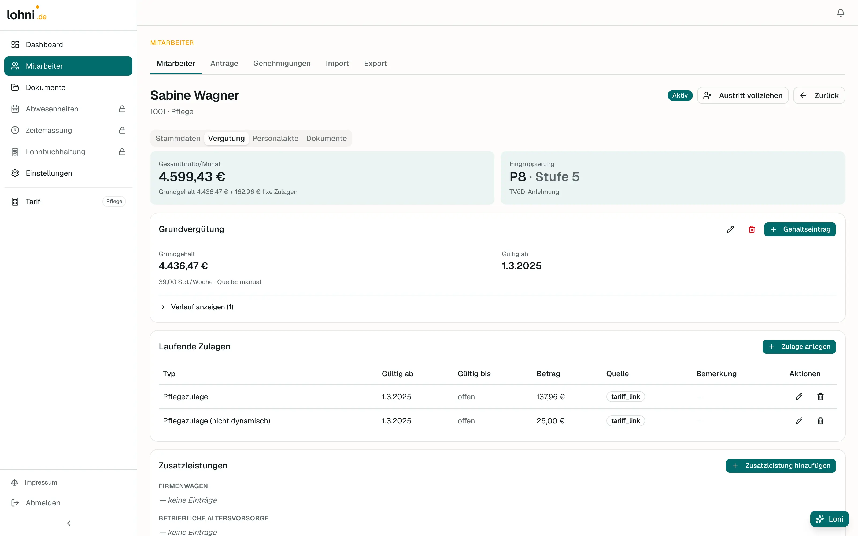Select the Dokumente sub-tab
Viewport: 858px width, 536px height.
326,138
